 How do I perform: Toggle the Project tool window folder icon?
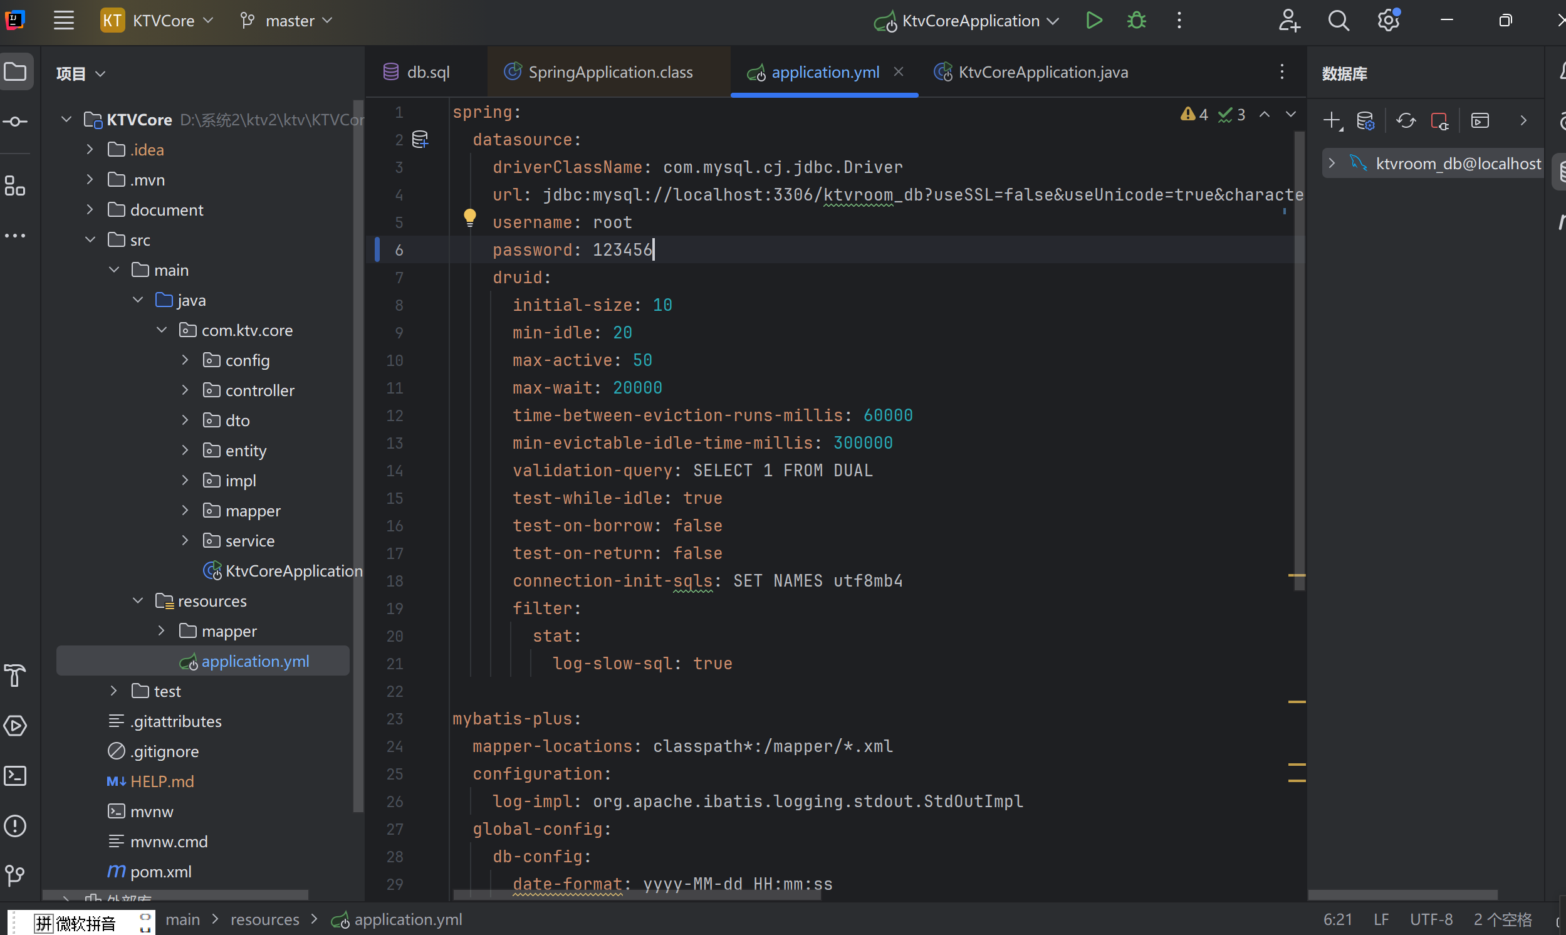(15, 72)
